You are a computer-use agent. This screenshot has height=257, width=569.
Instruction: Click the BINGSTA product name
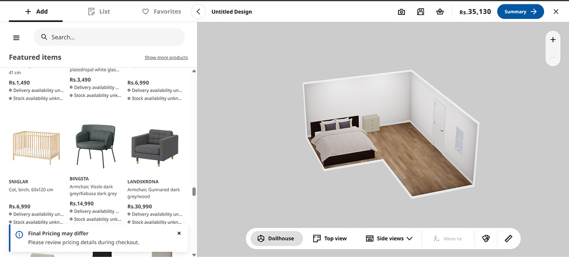point(79,179)
